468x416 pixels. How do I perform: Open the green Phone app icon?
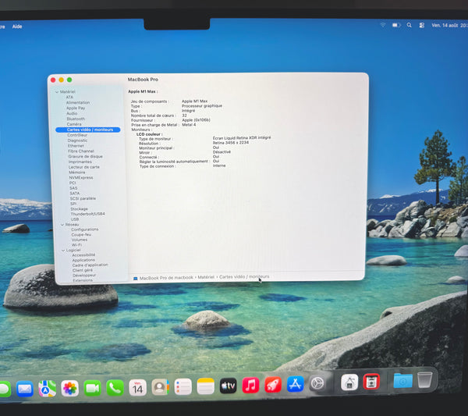click(x=115, y=388)
